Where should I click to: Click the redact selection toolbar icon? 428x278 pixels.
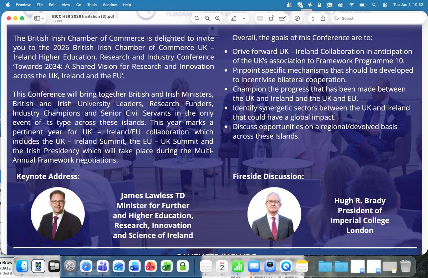(x=260, y=18)
